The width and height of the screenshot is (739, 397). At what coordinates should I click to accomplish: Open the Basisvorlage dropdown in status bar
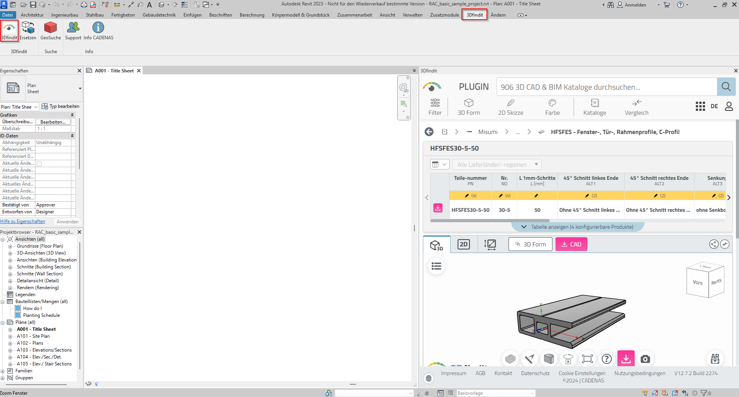(496, 393)
